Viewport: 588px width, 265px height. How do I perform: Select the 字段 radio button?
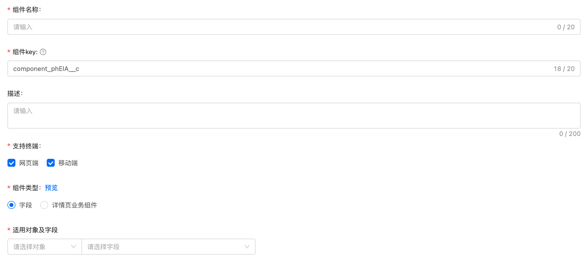[11, 205]
